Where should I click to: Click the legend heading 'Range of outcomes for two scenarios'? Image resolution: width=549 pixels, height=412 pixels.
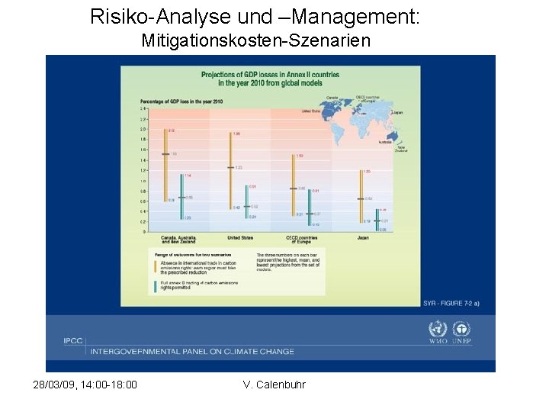click(193, 255)
